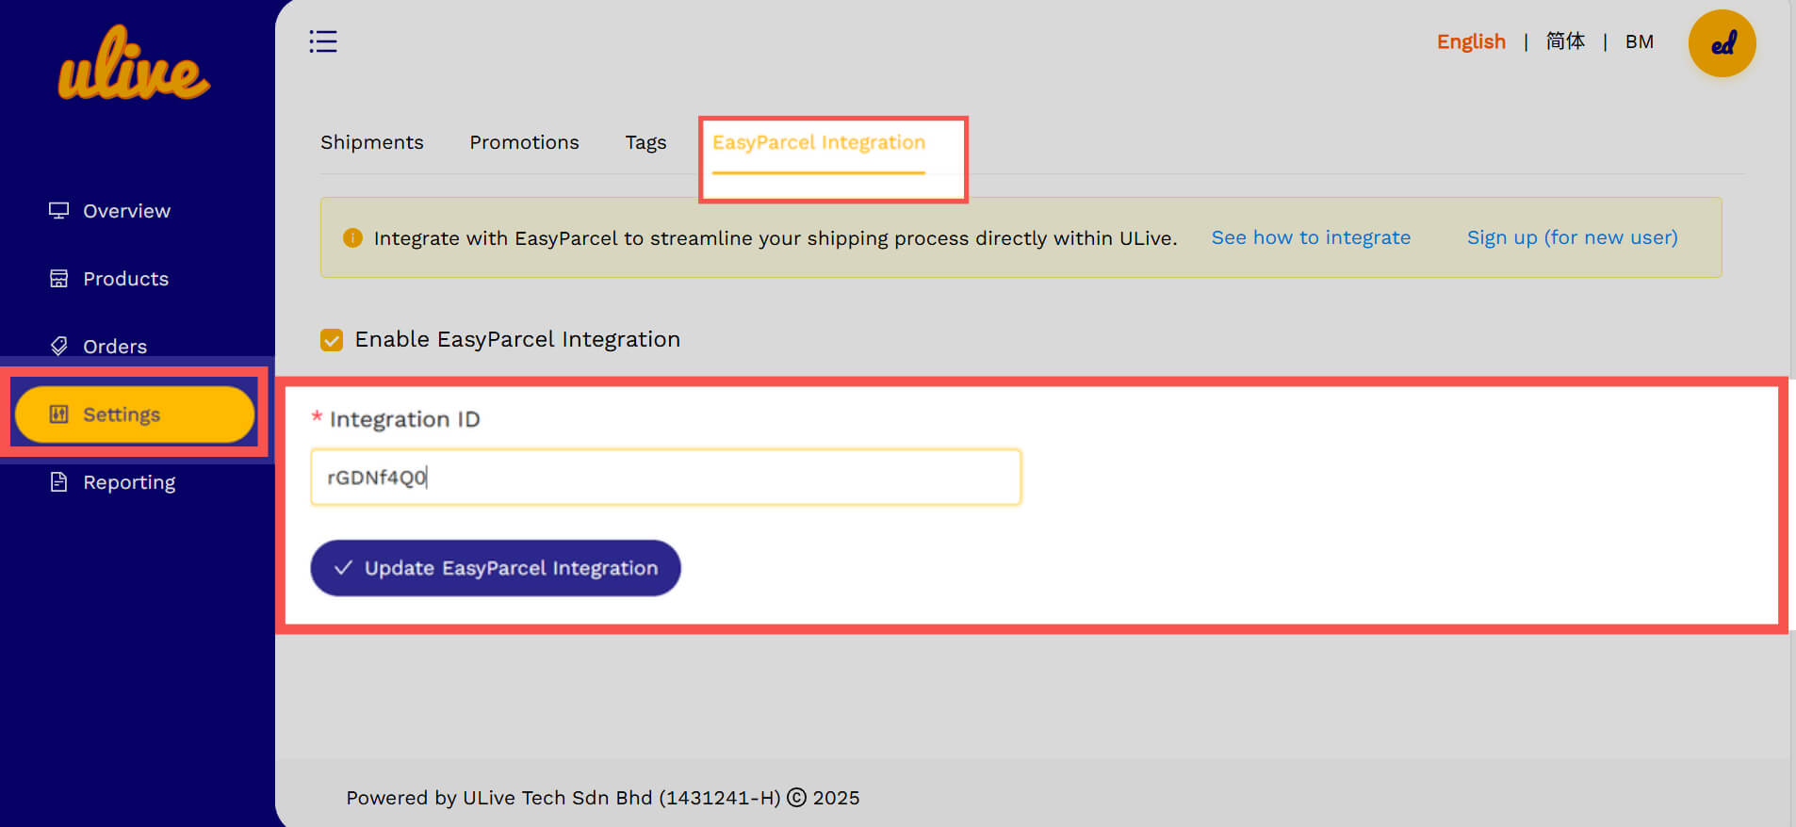Image resolution: width=1796 pixels, height=827 pixels.
Task: Click the Reporting document icon
Action: 58,482
